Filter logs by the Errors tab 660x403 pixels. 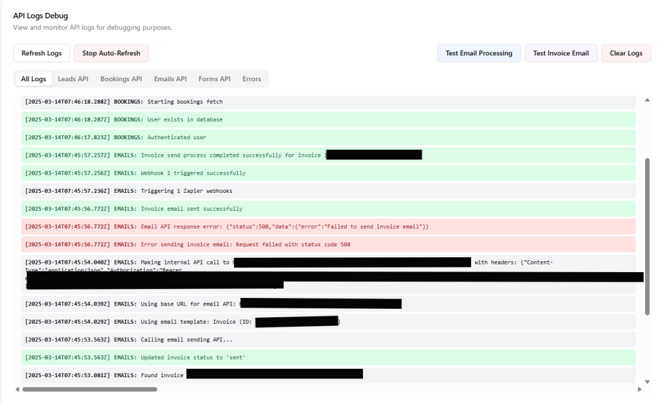point(251,79)
